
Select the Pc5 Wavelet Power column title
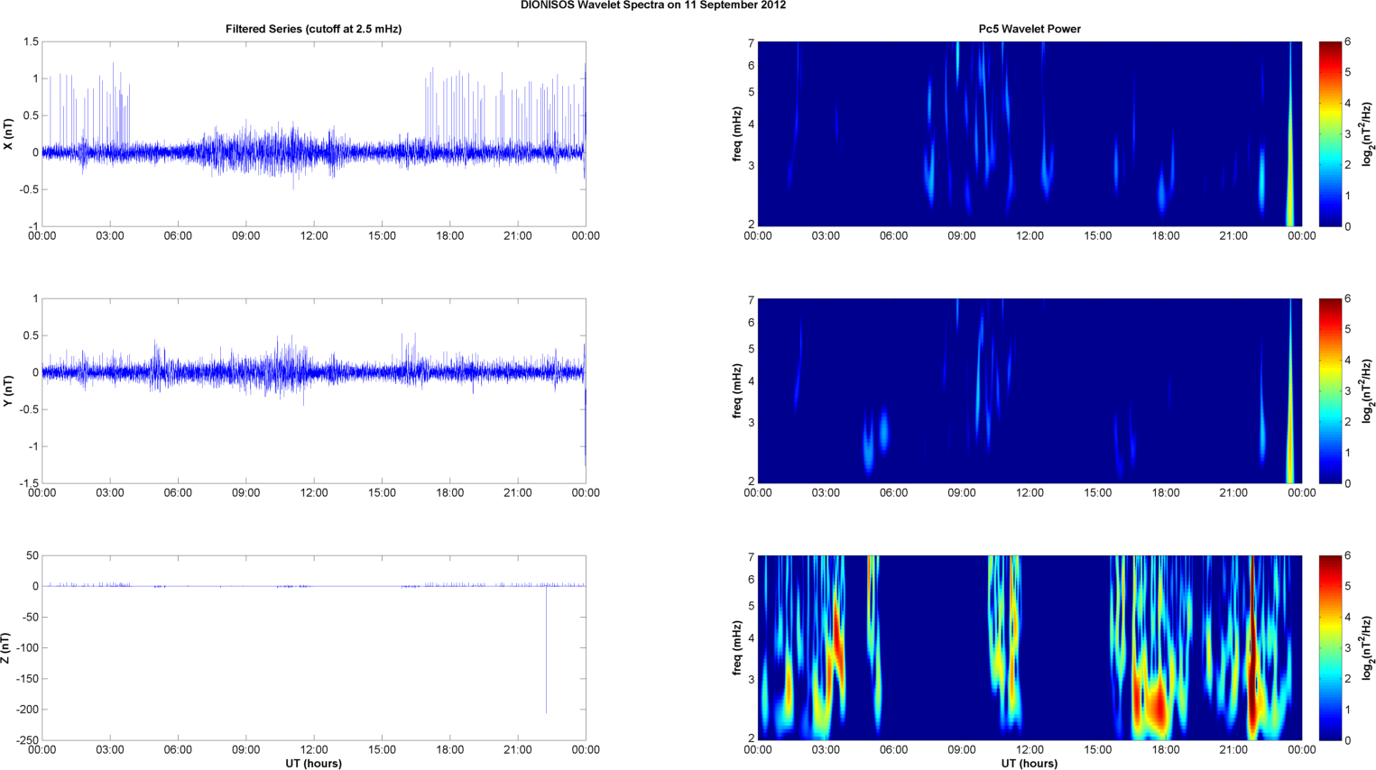[x=1030, y=29]
